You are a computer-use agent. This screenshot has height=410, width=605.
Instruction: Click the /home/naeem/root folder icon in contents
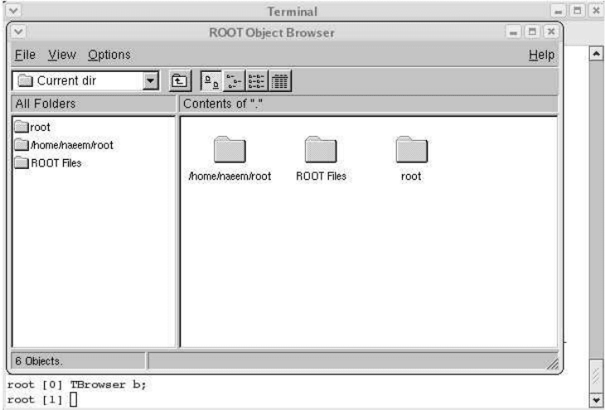click(230, 151)
